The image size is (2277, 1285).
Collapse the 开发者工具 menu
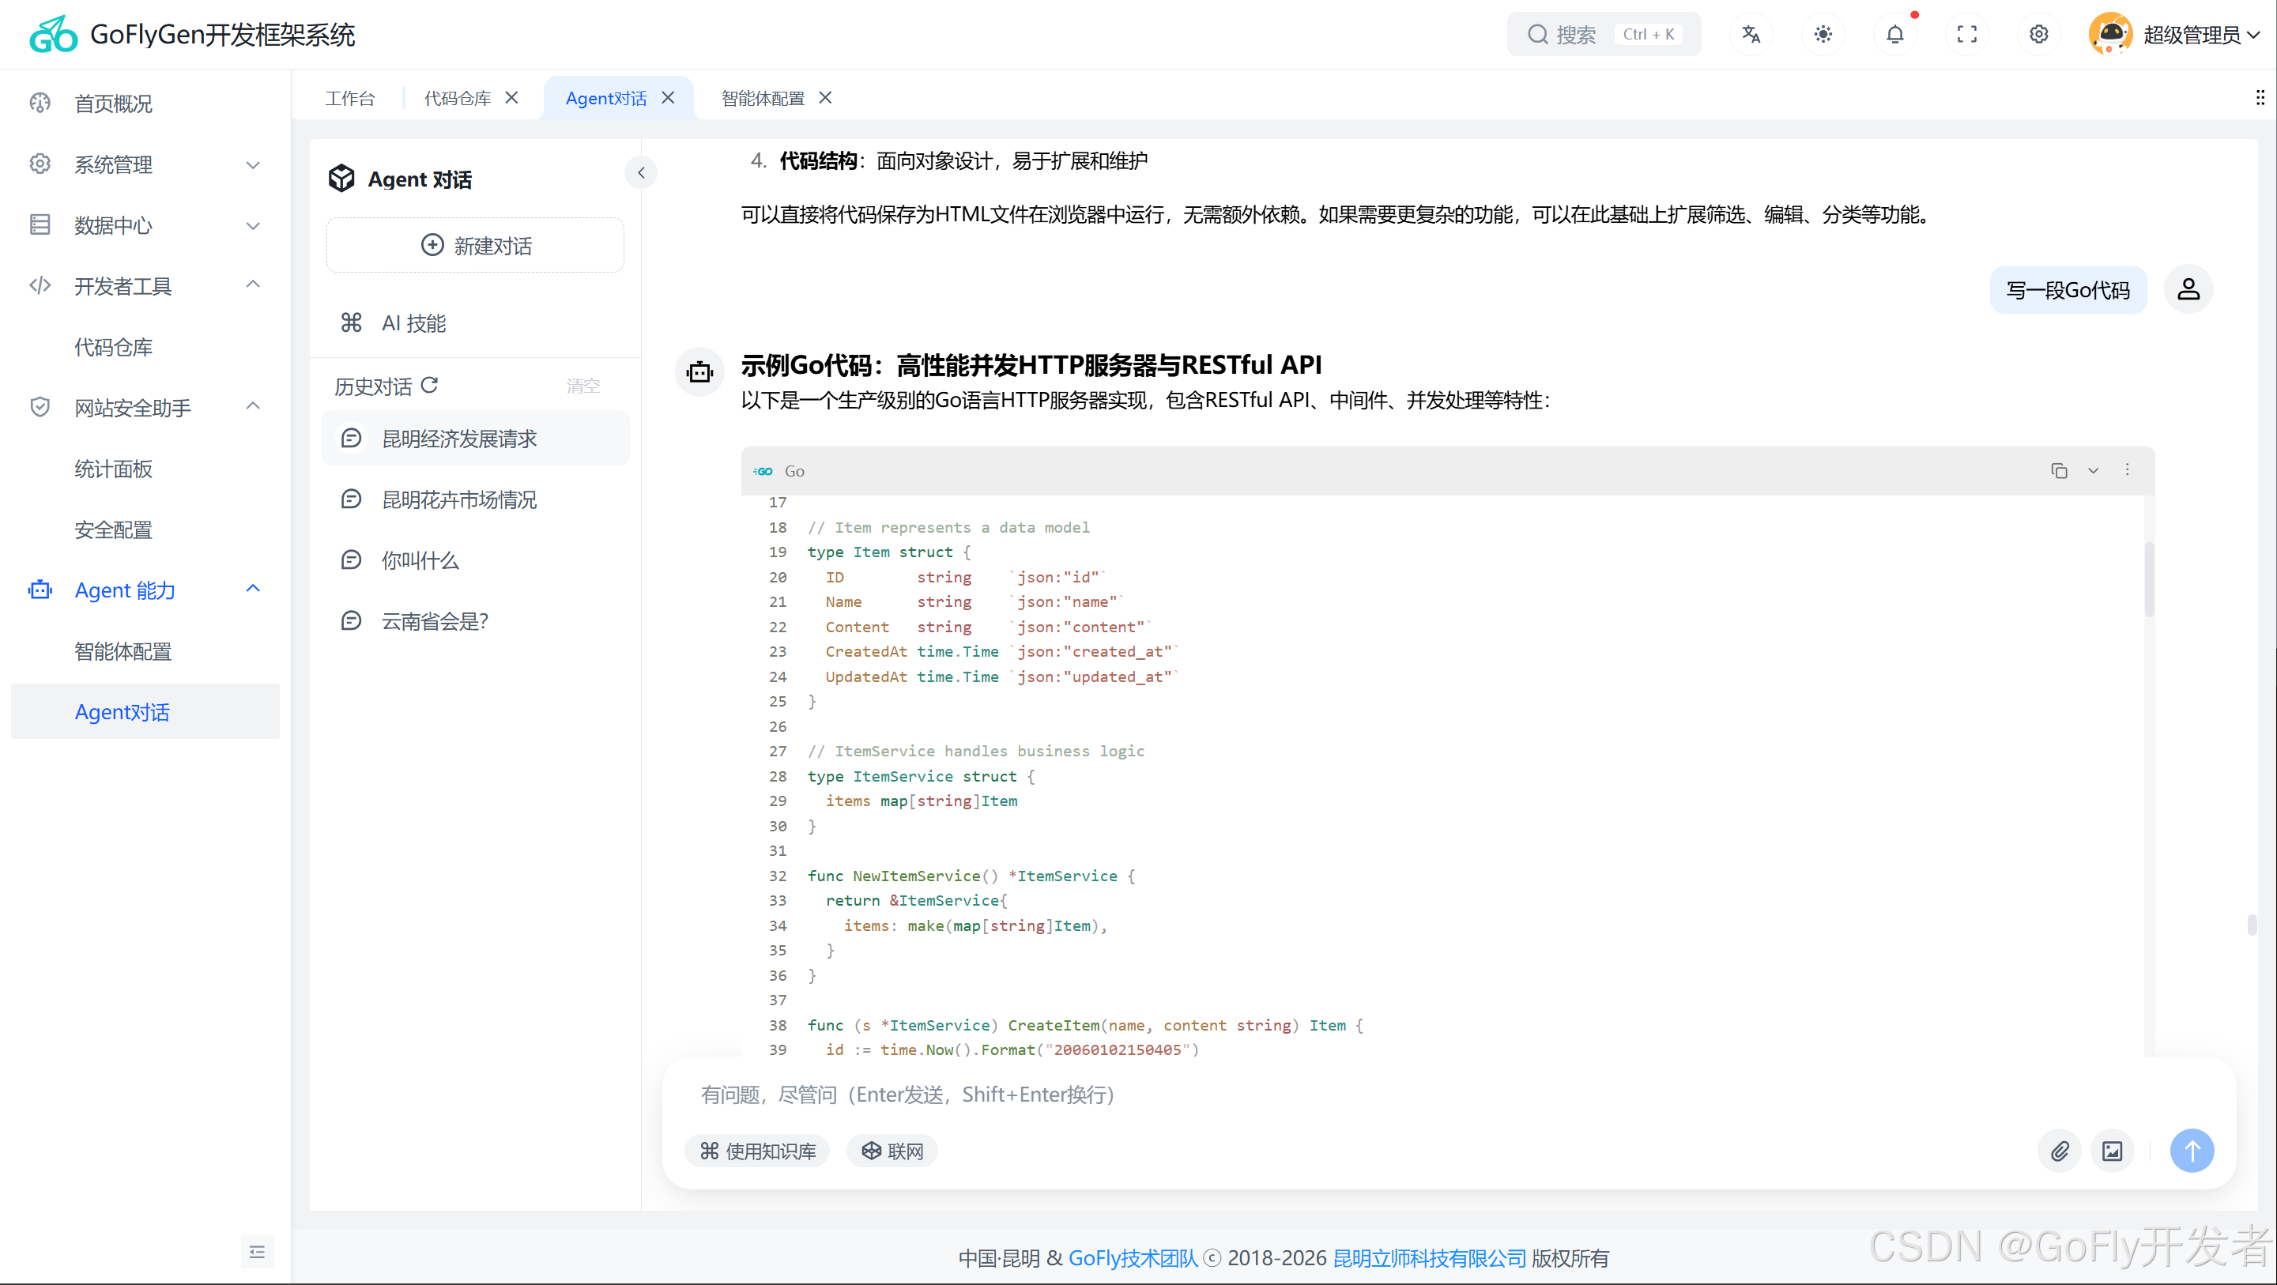click(146, 285)
